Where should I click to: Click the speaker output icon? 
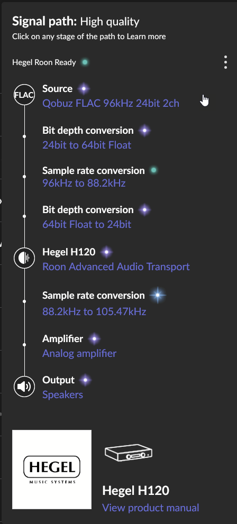[x=24, y=387]
